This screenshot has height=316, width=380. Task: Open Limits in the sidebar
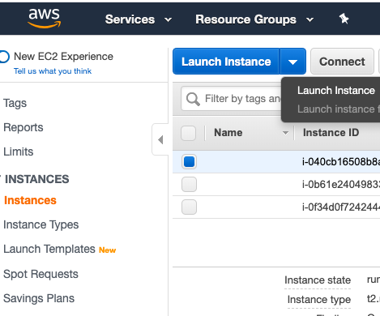click(x=18, y=152)
